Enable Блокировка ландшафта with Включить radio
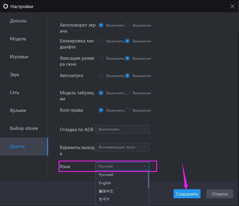Screen dimensions: 239x206 [x=101, y=41]
